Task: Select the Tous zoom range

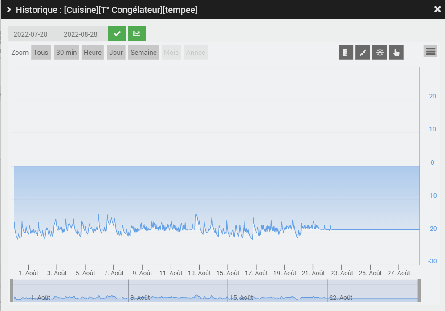Action: click(x=41, y=53)
